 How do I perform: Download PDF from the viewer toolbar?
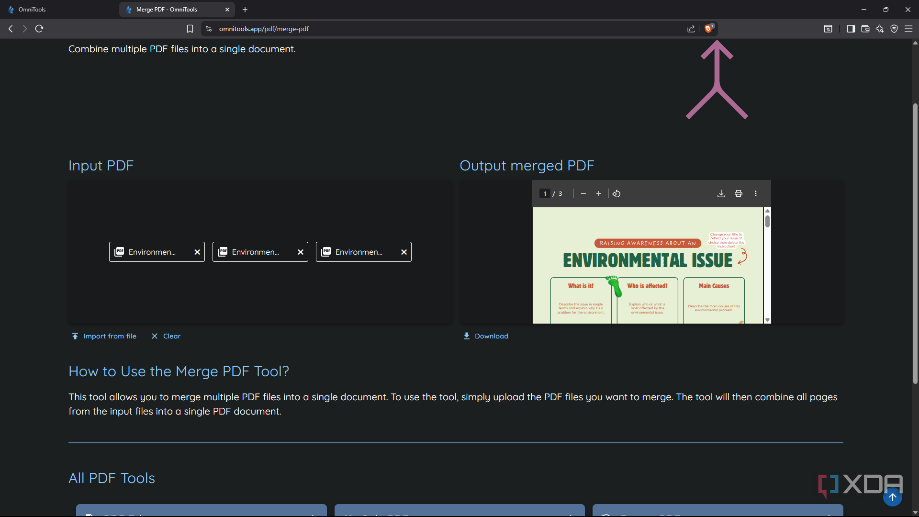click(x=721, y=193)
